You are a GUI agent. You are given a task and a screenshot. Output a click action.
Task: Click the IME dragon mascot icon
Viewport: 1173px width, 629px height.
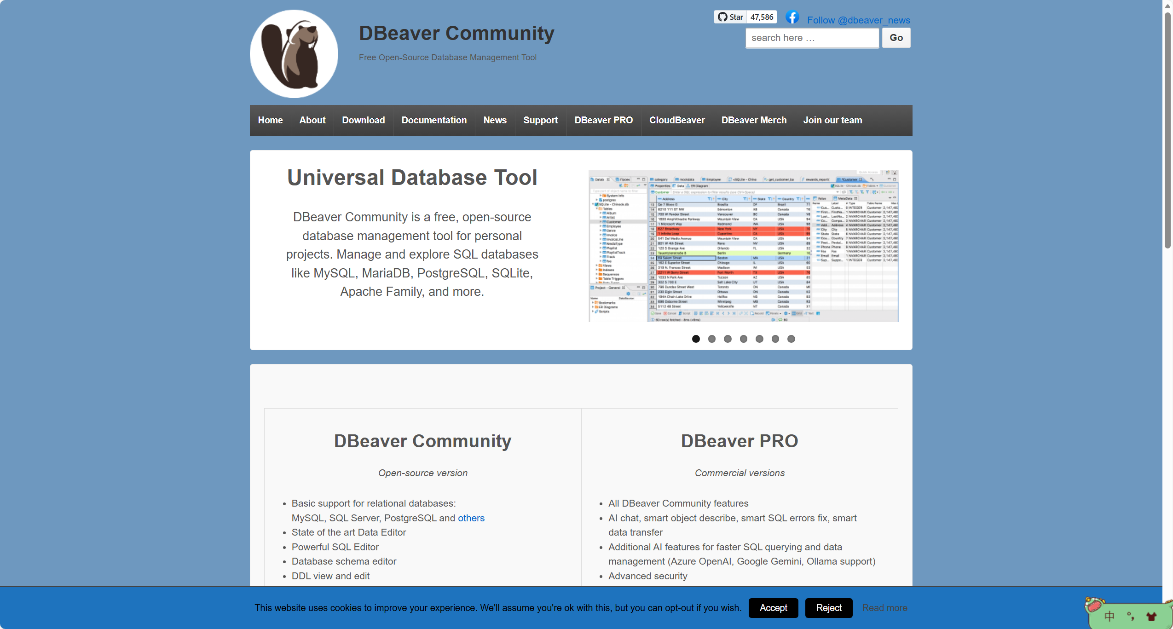pyautogui.click(x=1094, y=604)
